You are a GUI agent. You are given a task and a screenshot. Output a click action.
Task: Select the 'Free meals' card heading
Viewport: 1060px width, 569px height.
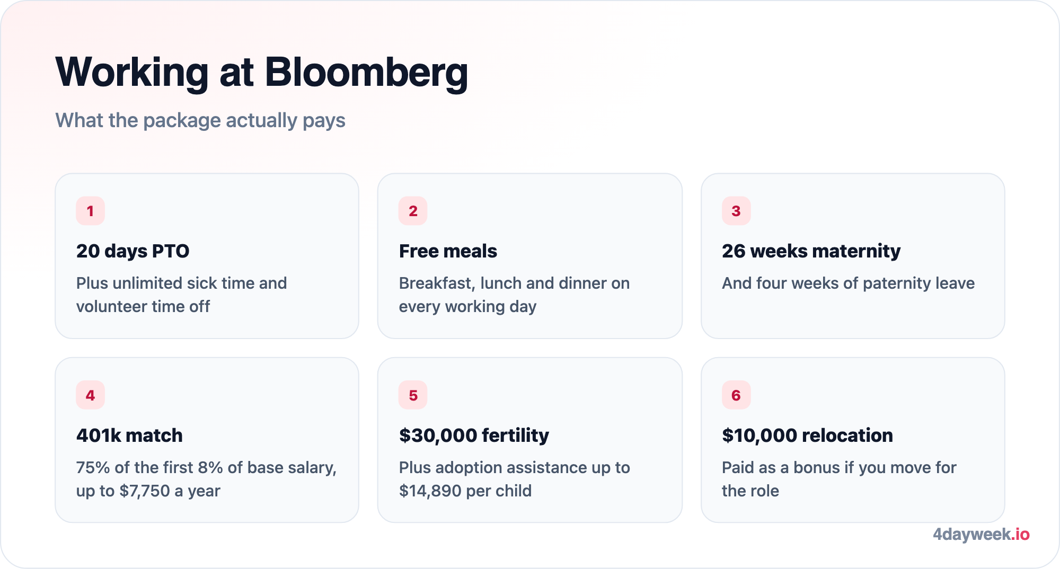(x=448, y=251)
